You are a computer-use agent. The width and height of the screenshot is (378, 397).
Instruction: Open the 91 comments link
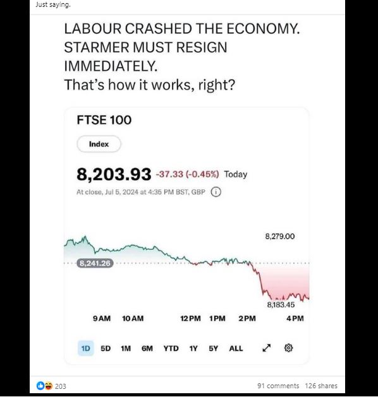tap(278, 386)
